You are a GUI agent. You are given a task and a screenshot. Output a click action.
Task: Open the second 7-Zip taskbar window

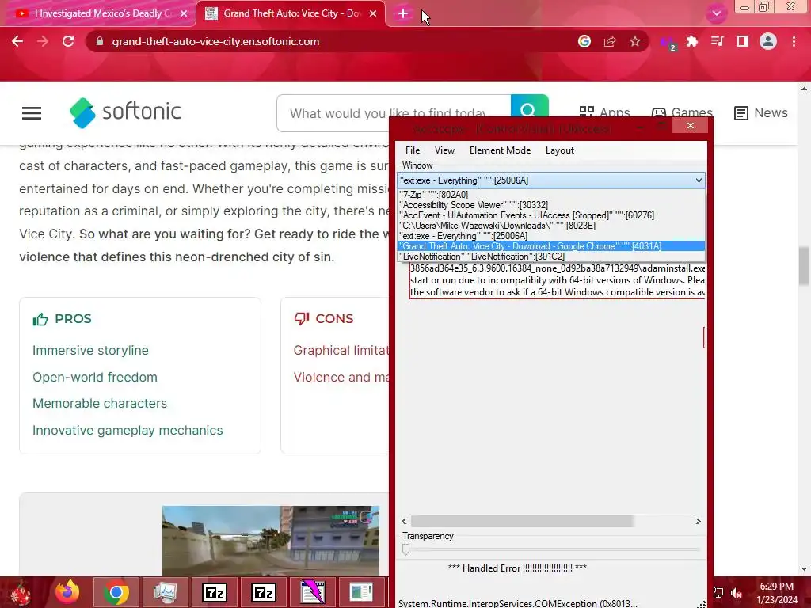click(263, 592)
